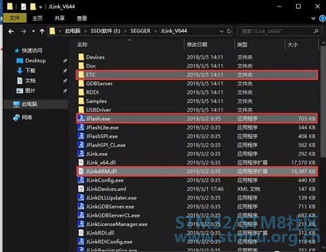Select file name JLinkGDBServer.exe

(x=110, y=206)
